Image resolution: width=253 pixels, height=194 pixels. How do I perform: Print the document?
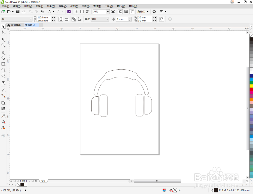(24, 12)
